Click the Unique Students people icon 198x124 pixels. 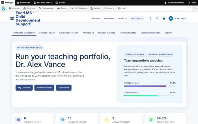63,119
